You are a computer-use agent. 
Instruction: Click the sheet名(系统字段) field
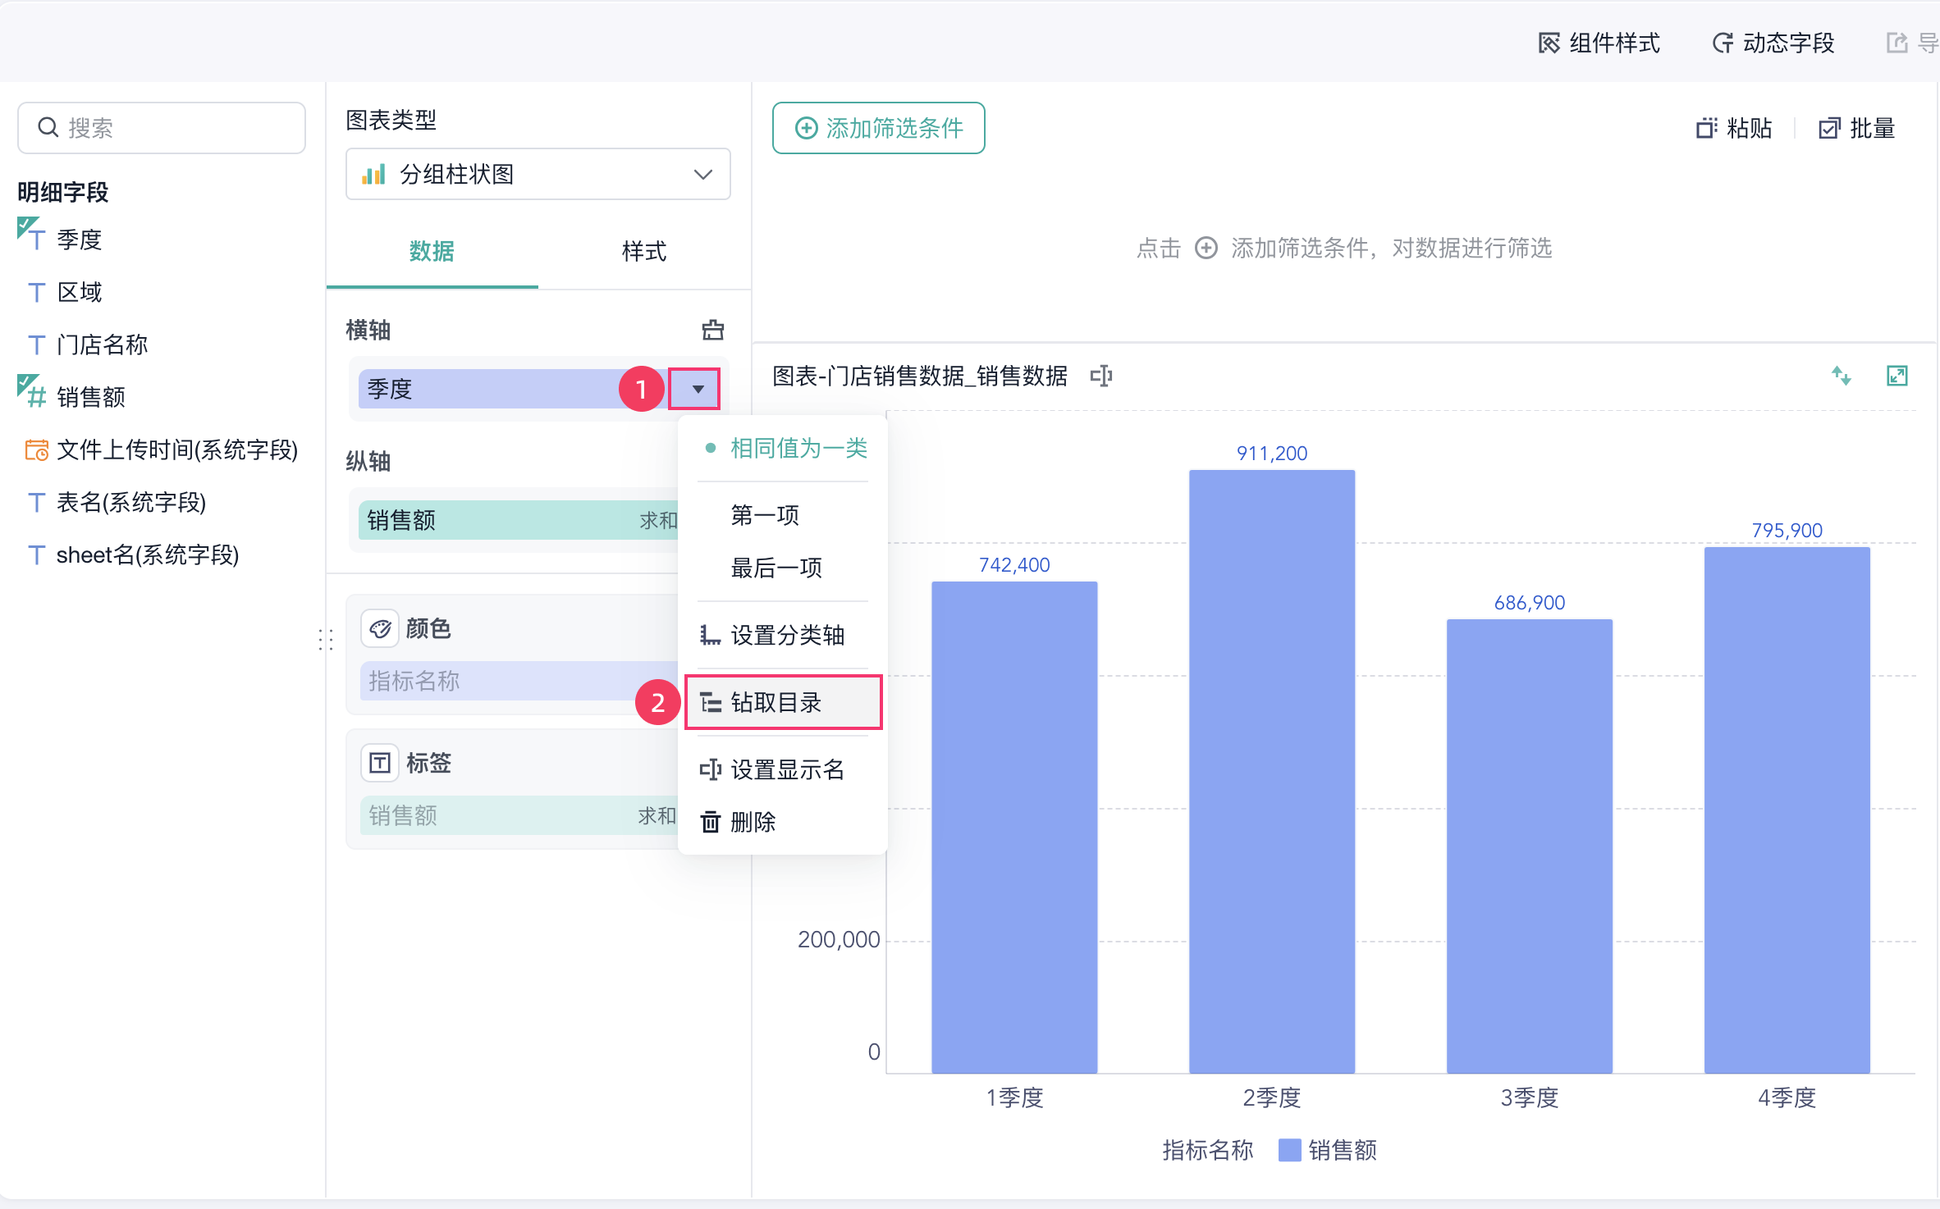(148, 554)
